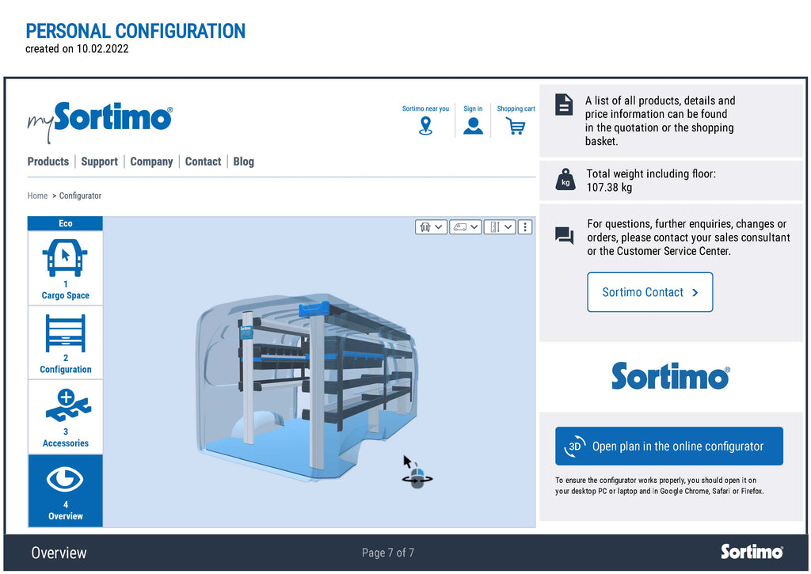Click the kg weight icon
811x574 pixels.
coord(565,180)
